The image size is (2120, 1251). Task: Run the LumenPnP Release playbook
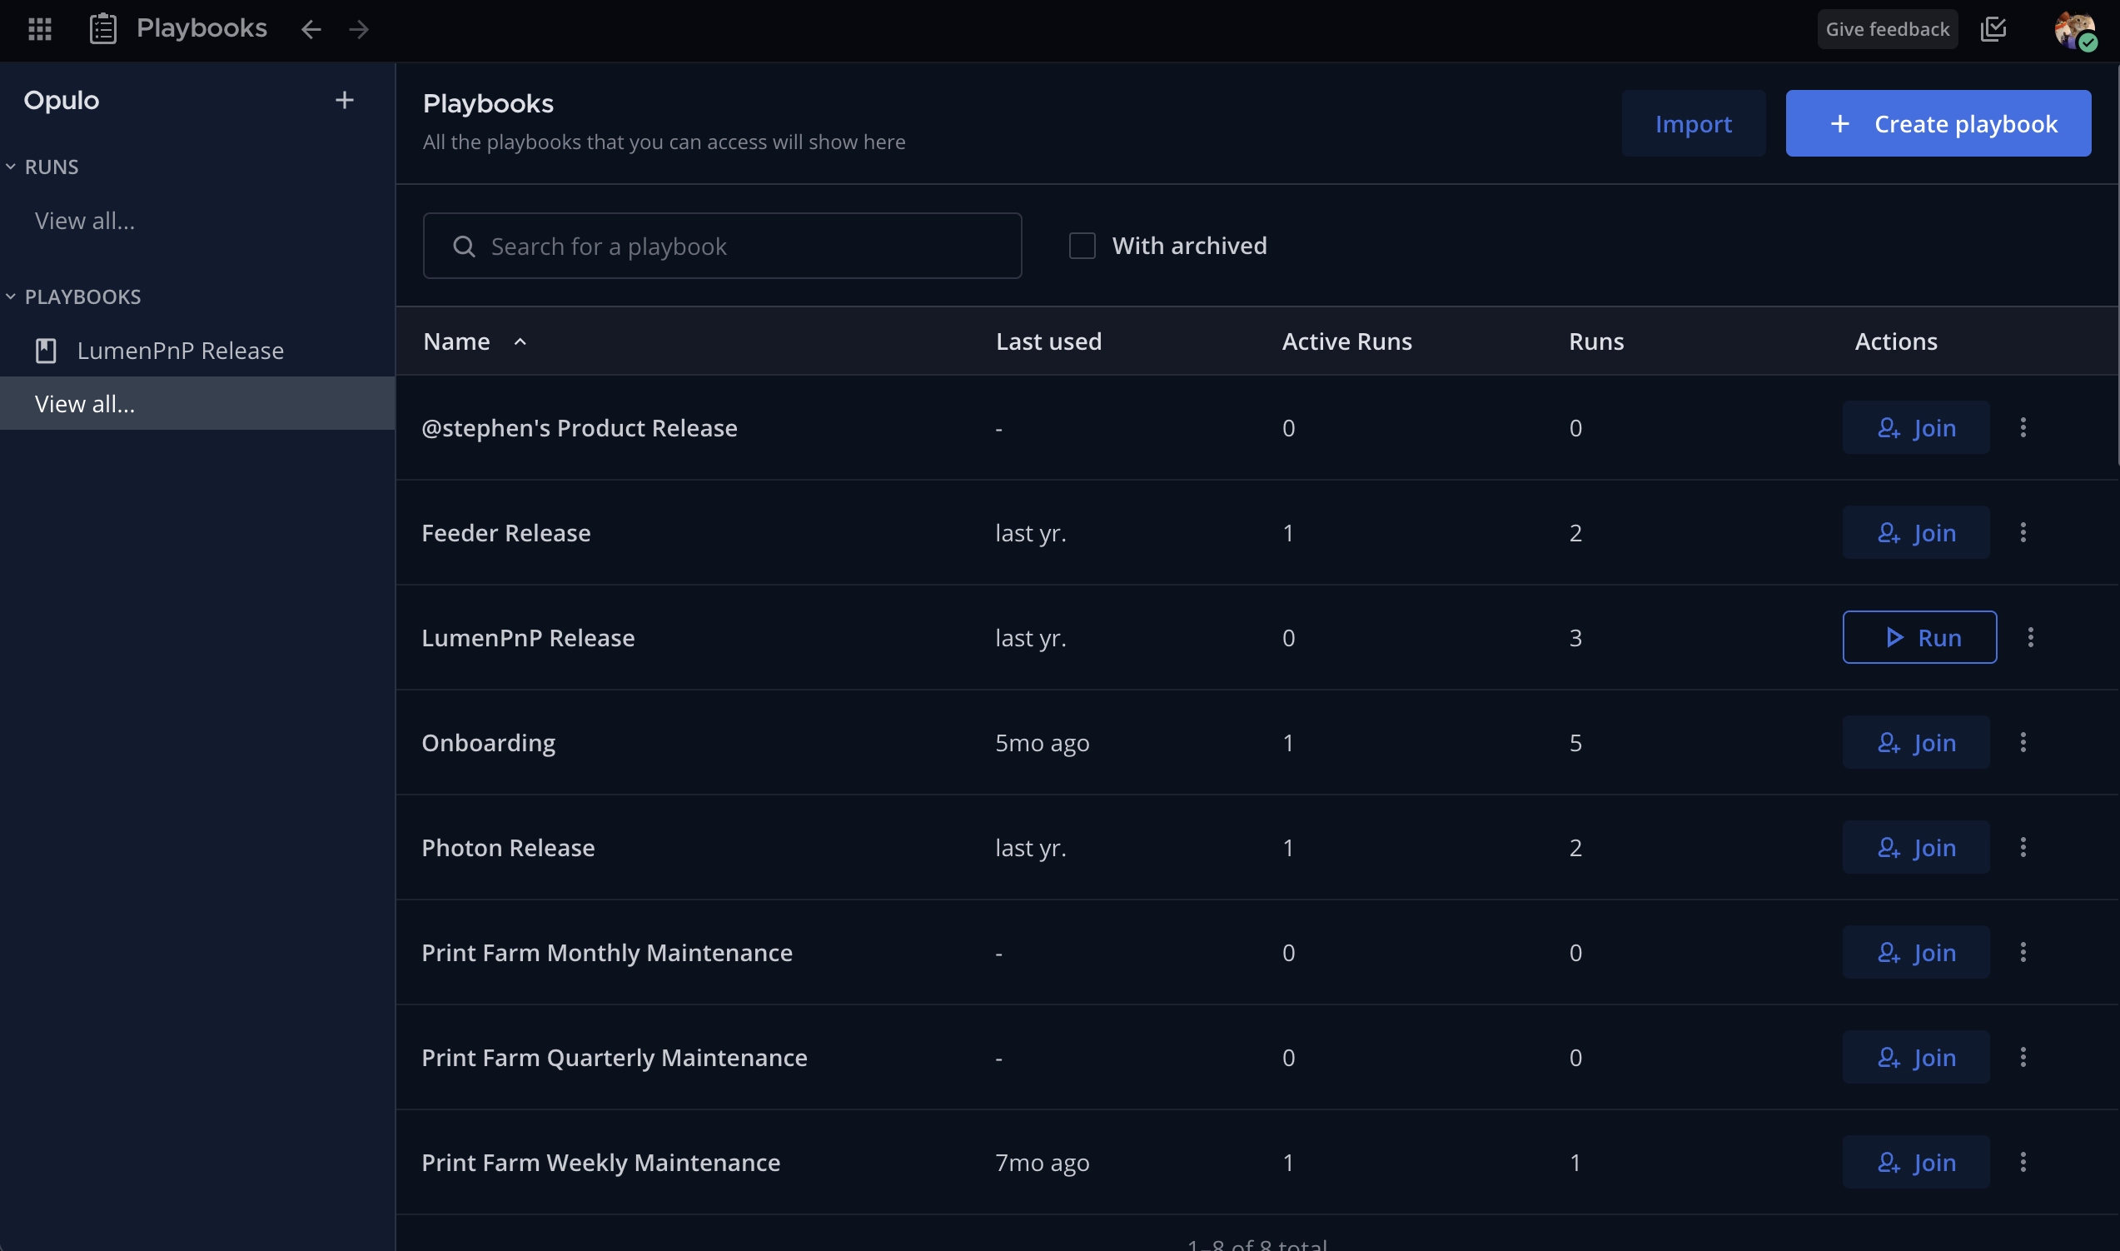click(1918, 637)
